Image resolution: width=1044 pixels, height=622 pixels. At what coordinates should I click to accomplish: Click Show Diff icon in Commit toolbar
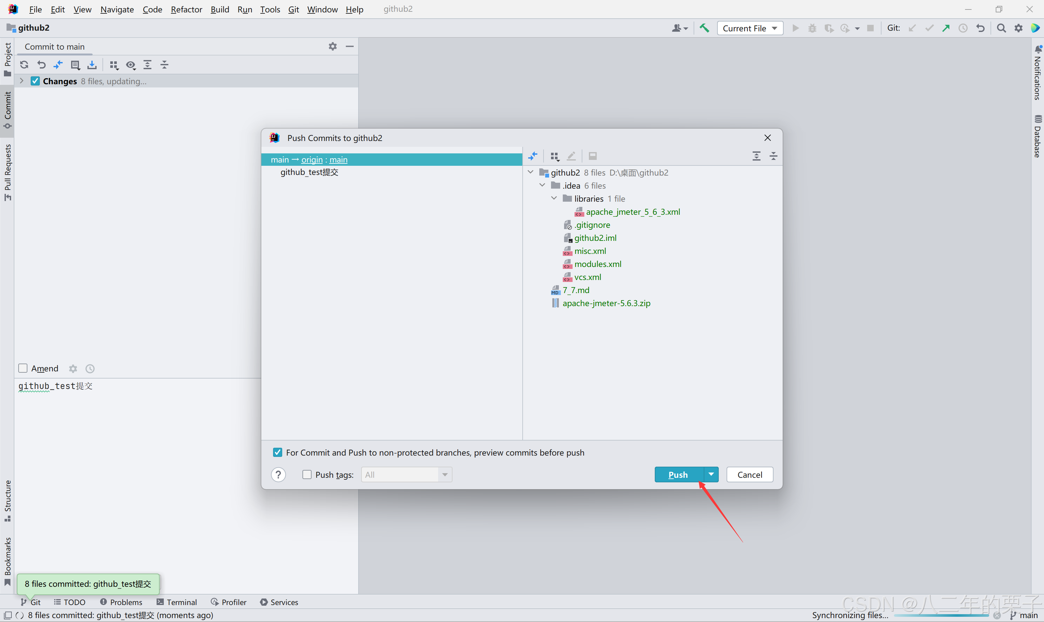pos(58,65)
